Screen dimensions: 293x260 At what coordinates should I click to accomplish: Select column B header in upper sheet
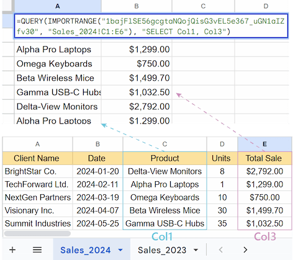point(137,6)
